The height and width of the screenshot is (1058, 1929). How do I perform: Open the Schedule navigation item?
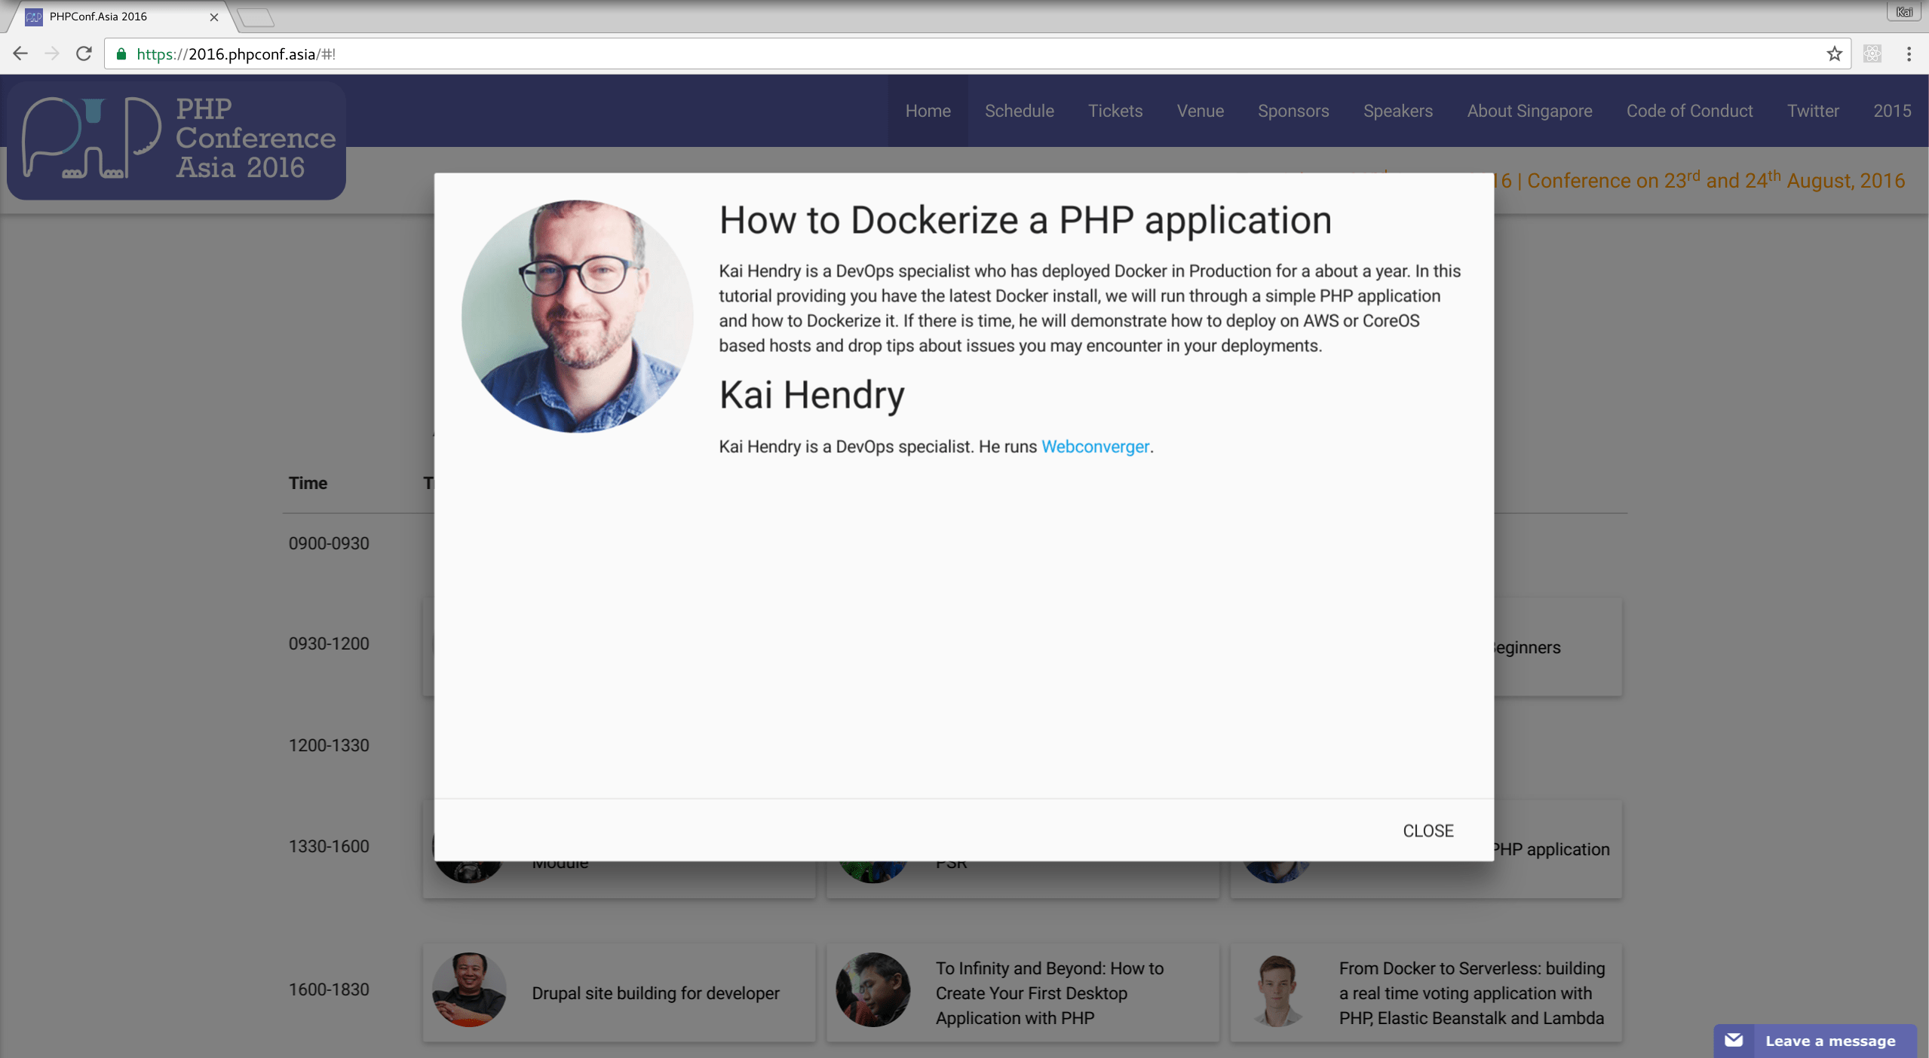coord(1019,111)
